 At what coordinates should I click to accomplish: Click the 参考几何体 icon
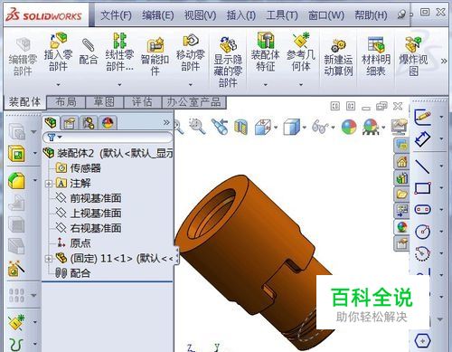[x=301, y=41]
